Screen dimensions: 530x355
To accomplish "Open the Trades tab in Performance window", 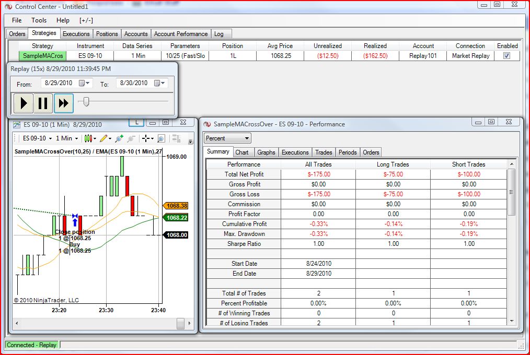I will (x=324, y=152).
